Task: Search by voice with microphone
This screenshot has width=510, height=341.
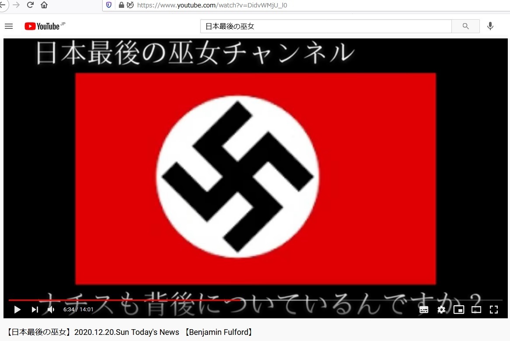Action: [490, 26]
